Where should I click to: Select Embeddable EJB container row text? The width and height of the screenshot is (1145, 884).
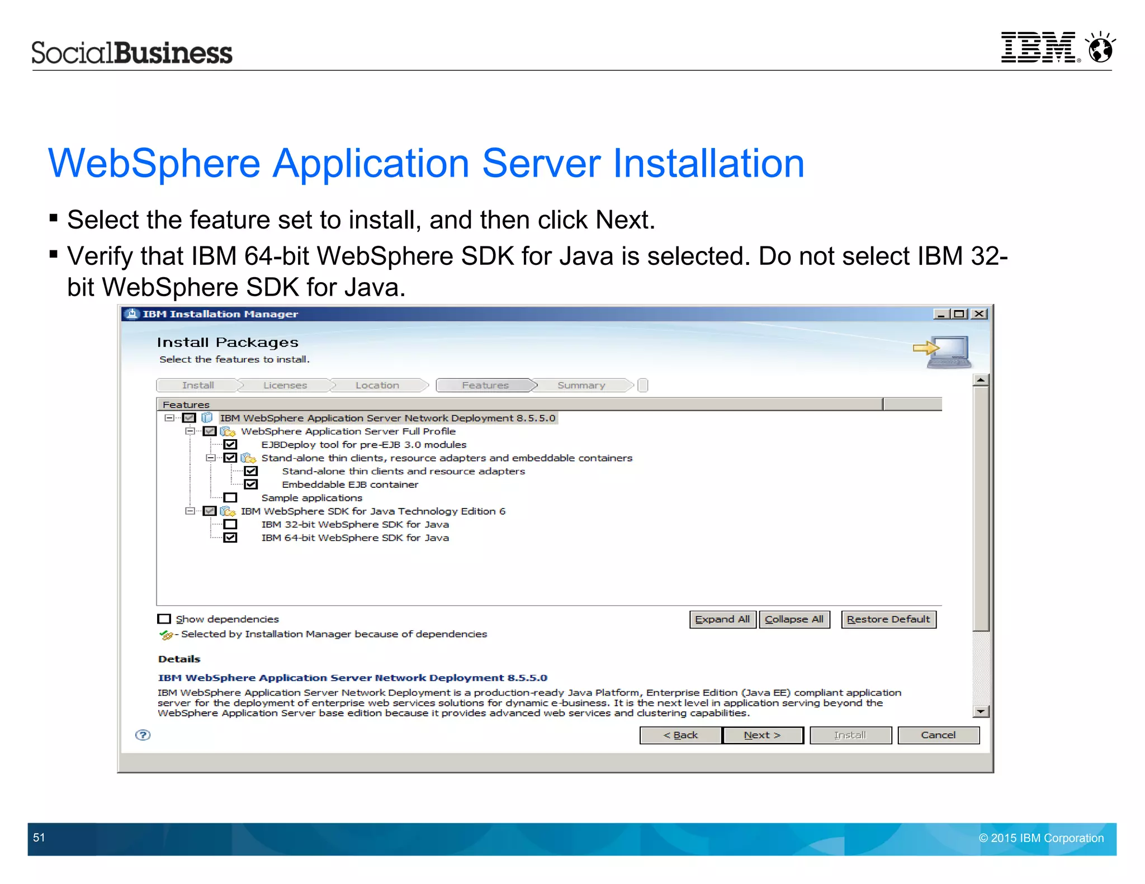click(350, 484)
